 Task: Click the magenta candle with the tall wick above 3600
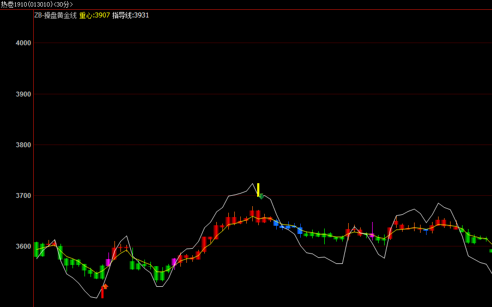coord(372,231)
